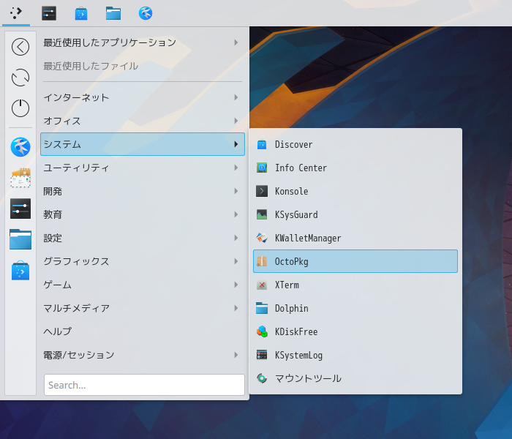This screenshot has width=512, height=439.
Task: Launch マウントツール from the System submenu
Action: tap(355, 378)
